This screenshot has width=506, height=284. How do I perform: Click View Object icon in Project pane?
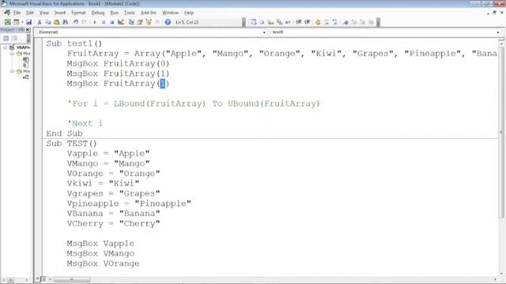tap(14, 39)
